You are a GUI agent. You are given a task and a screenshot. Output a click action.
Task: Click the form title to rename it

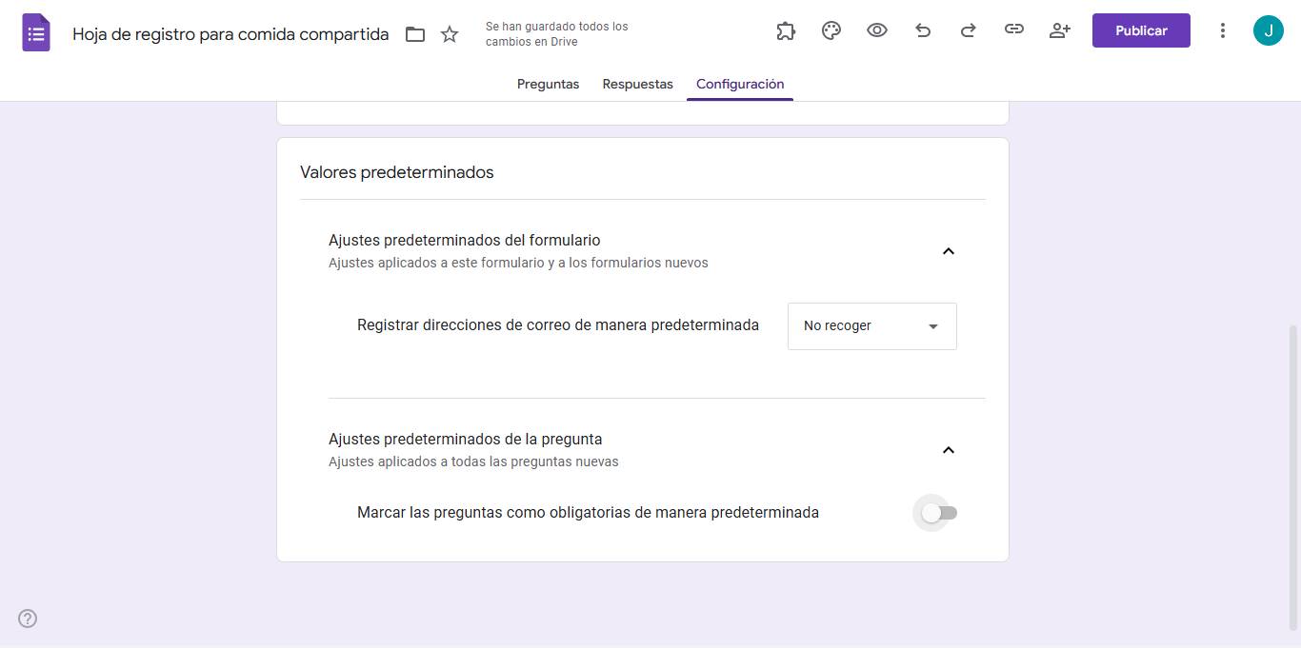coord(230,33)
